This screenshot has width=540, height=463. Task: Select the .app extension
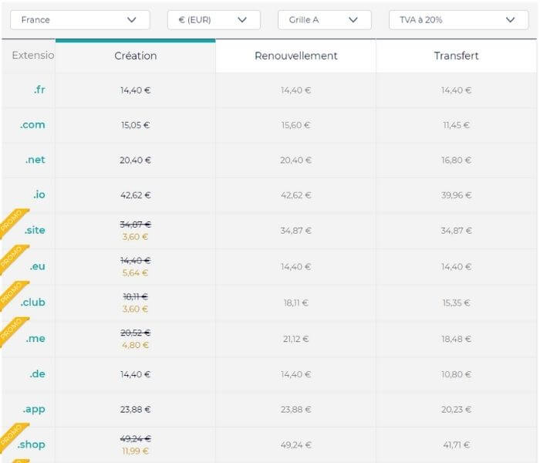[x=34, y=410]
